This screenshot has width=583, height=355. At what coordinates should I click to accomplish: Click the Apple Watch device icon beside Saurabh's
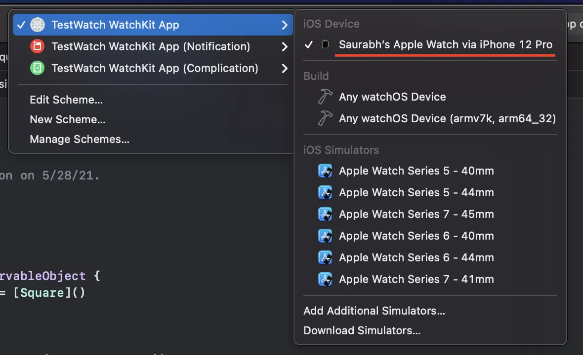pyautogui.click(x=325, y=45)
